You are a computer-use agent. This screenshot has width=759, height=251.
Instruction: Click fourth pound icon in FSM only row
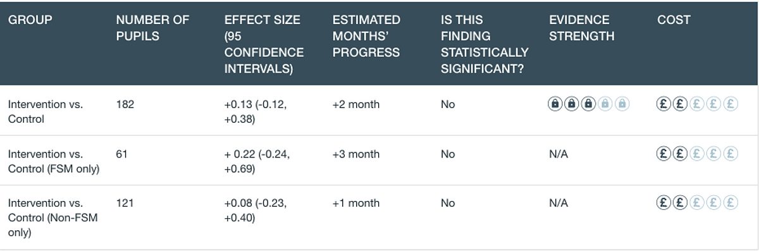(x=714, y=154)
